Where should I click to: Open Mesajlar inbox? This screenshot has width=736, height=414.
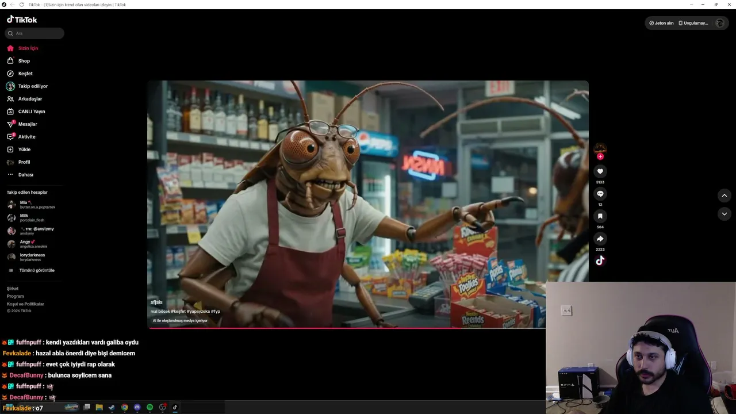pos(22,124)
